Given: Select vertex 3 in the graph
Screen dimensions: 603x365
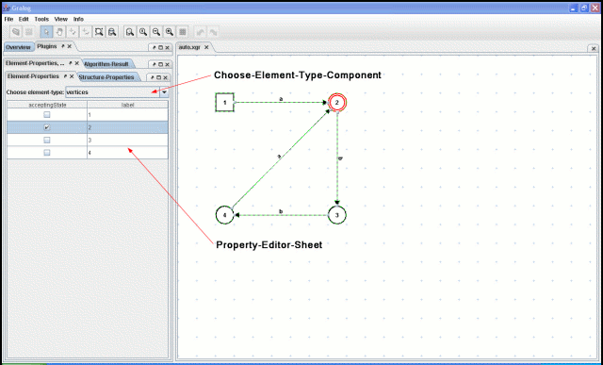Looking at the screenshot, I should 337,215.
